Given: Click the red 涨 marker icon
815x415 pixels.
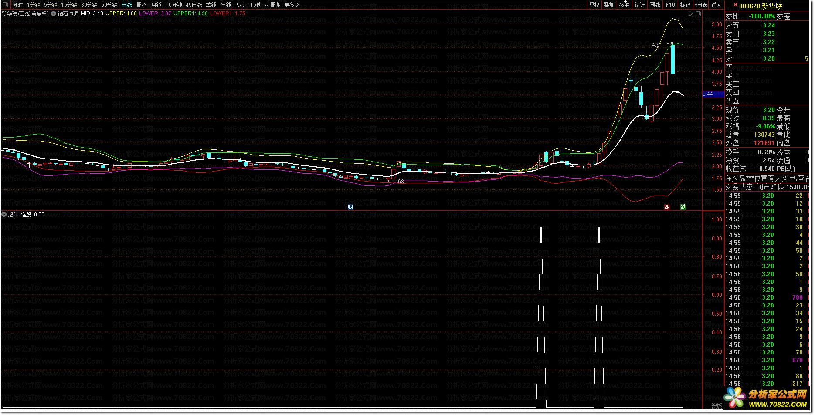Looking at the screenshot, I should [x=667, y=207].
